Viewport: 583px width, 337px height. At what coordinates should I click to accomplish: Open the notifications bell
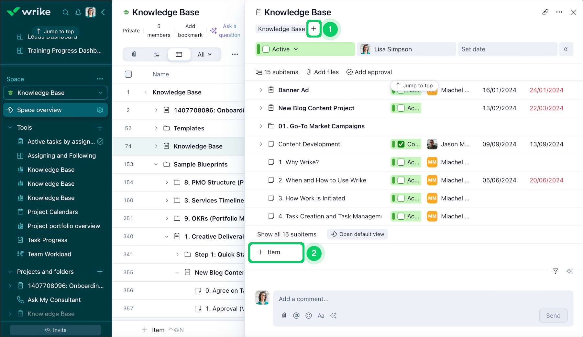point(78,12)
